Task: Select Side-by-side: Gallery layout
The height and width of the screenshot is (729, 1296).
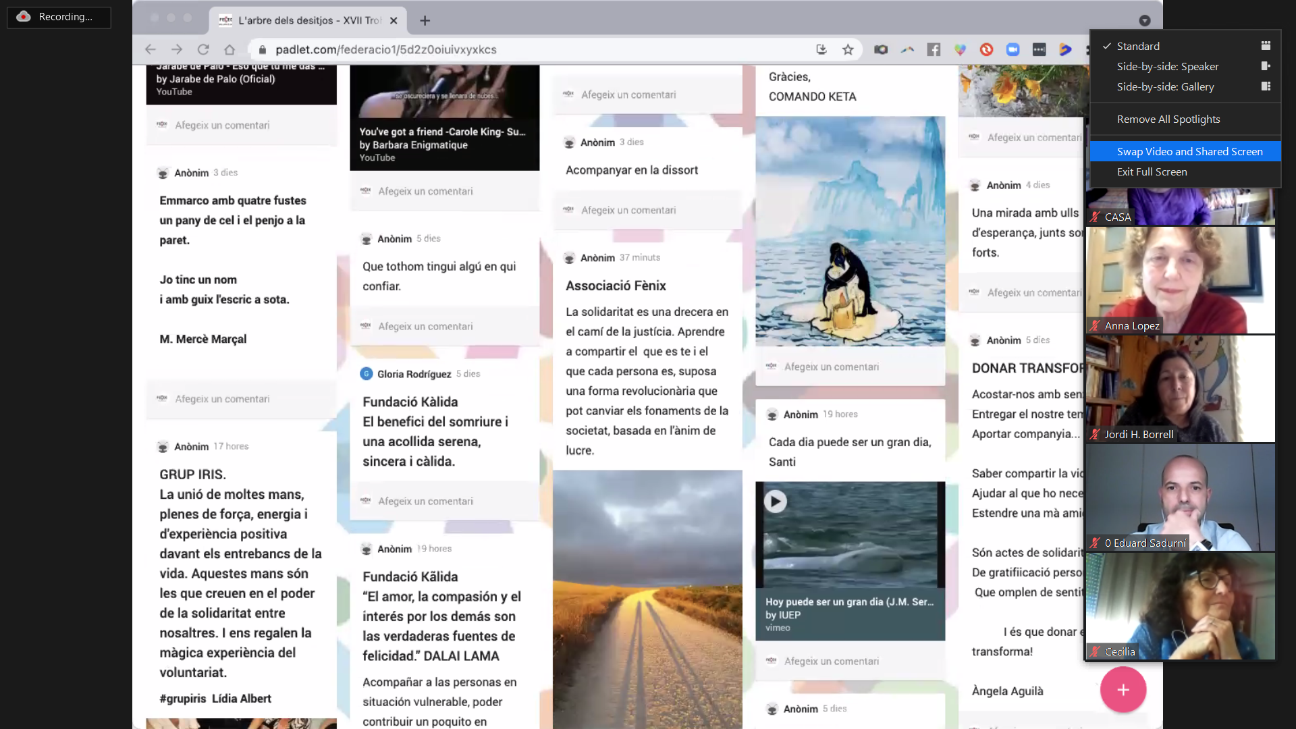Action: click(x=1185, y=86)
